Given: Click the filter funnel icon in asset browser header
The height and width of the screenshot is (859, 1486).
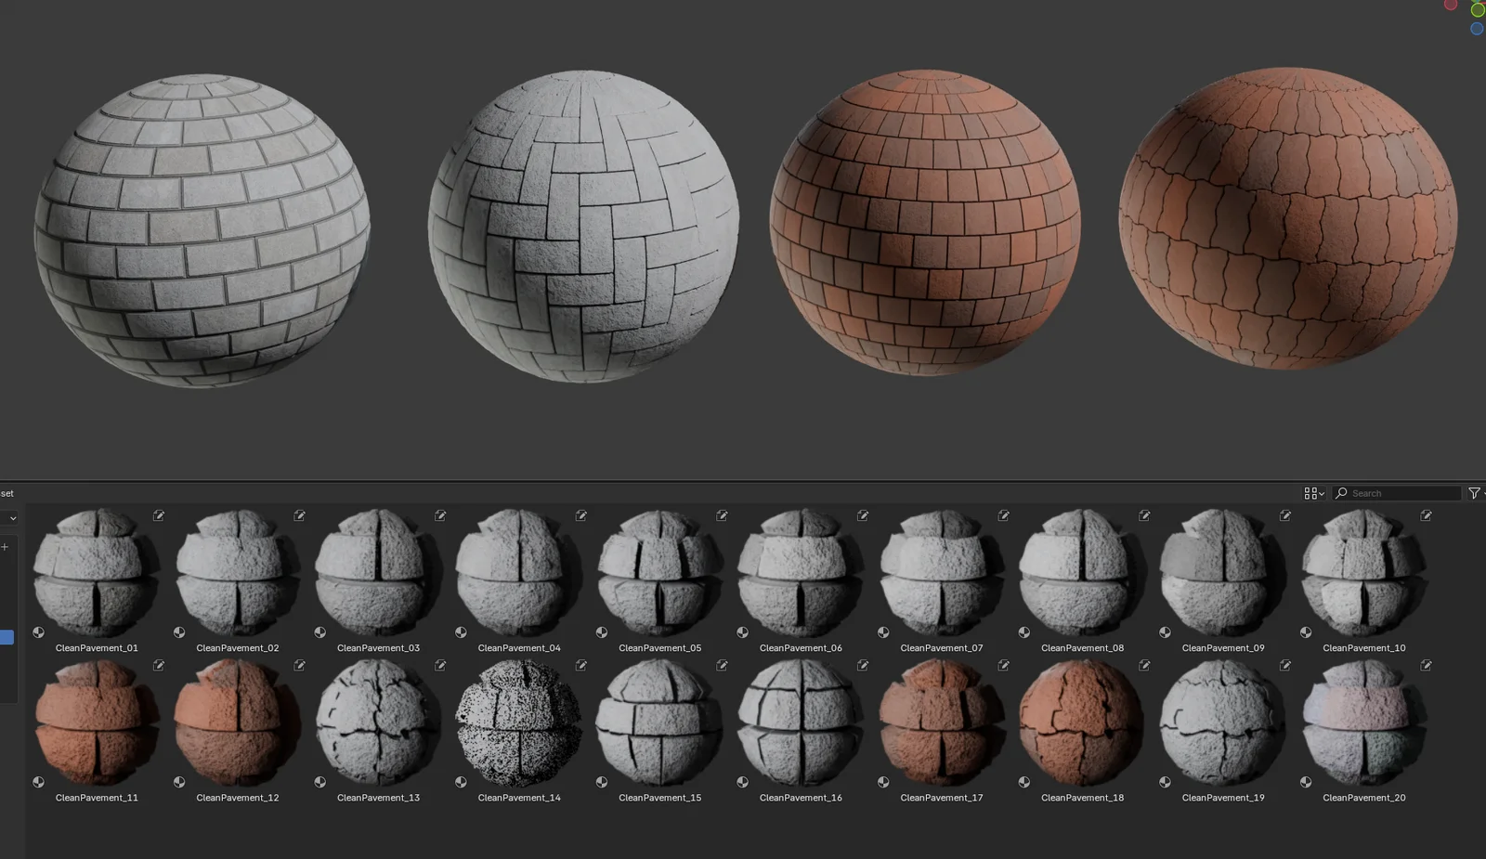Looking at the screenshot, I should point(1474,492).
